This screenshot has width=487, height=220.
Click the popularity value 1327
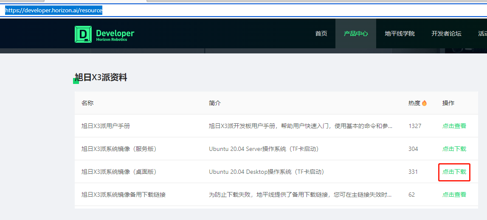click(x=415, y=126)
